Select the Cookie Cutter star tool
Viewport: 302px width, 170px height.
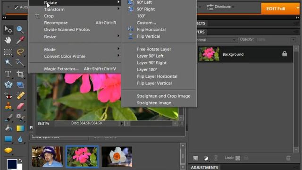click(8, 85)
